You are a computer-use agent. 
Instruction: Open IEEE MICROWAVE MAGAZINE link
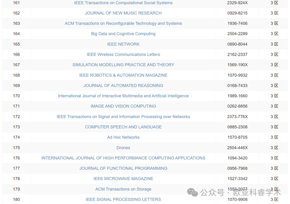pyautogui.click(x=123, y=179)
